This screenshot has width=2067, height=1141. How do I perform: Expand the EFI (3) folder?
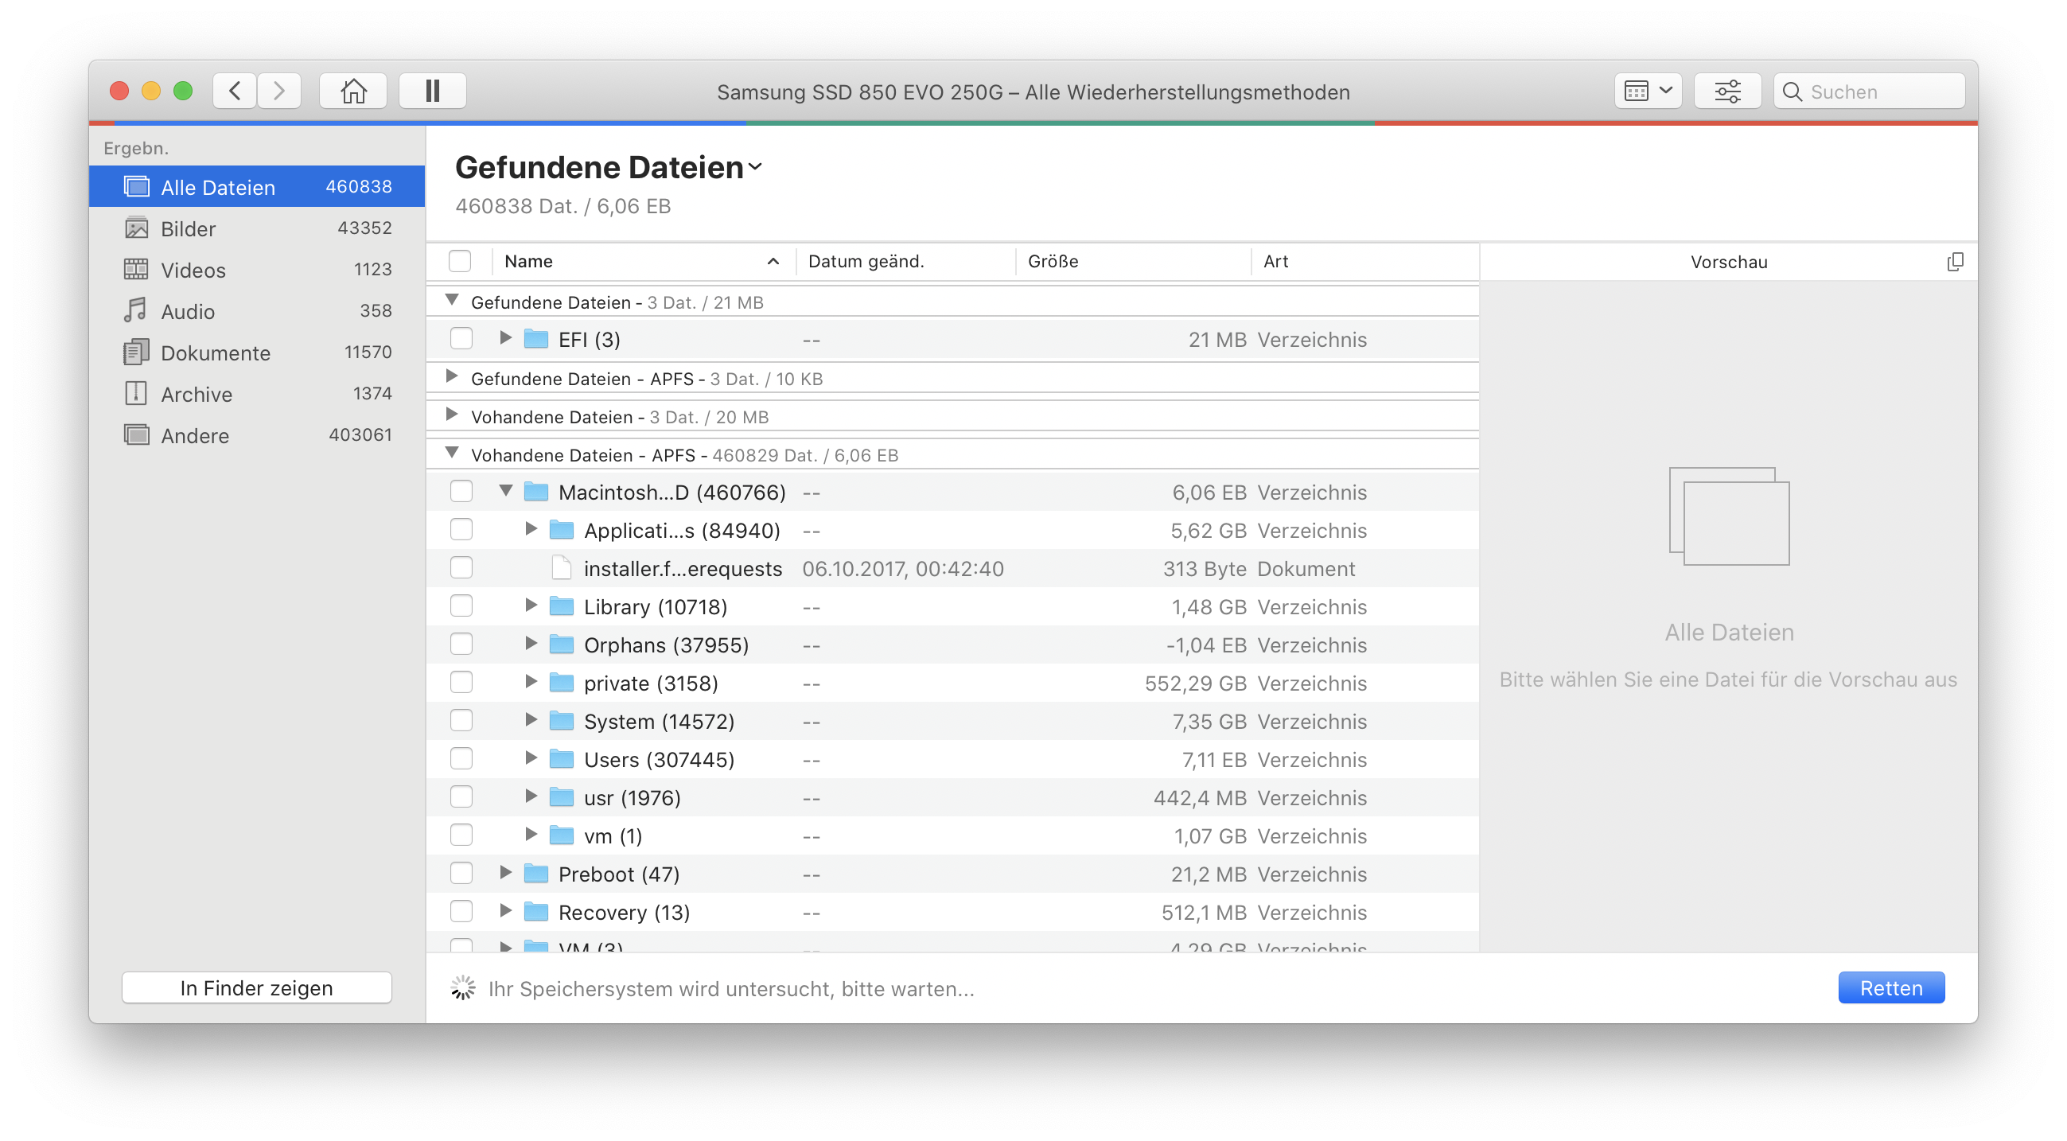[x=505, y=338]
